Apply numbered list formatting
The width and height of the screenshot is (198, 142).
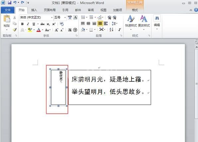91,17
